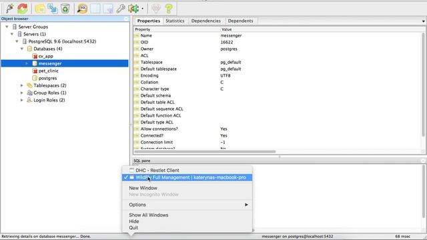The image size is (427, 240).
Task: Click the 68 msec status bar entry
Action: tap(402, 237)
